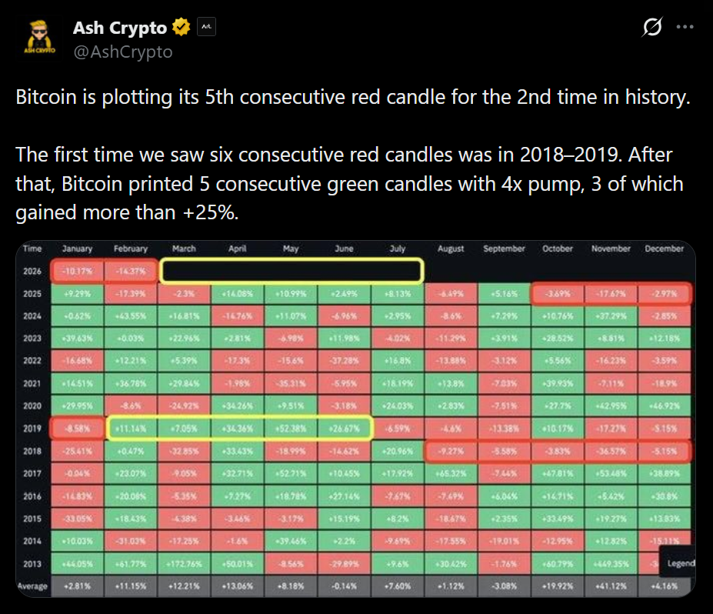Click the Ash Crypto display name
The width and height of the screenshot is (713, 614).
pos(119,28)
